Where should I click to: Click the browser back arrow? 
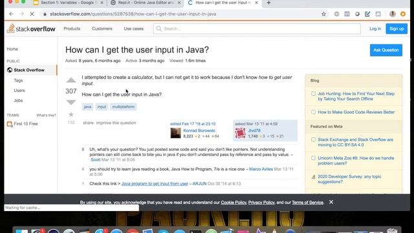tap(11, 14)
